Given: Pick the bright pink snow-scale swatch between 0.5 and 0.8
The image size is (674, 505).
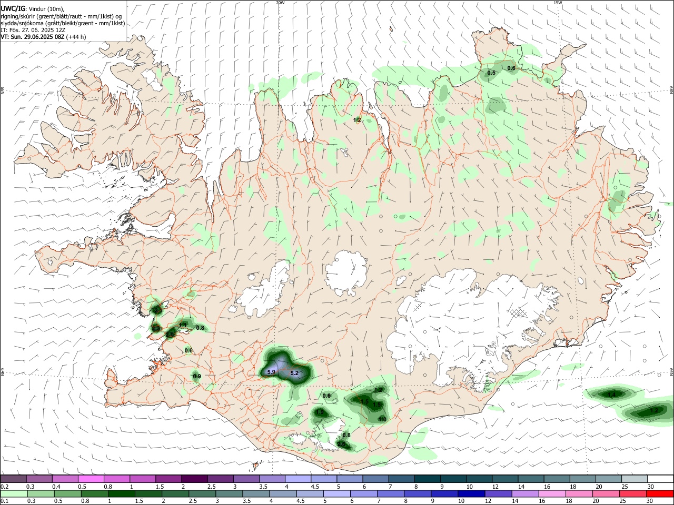Looking at the screenshot, I should (91, 479).
